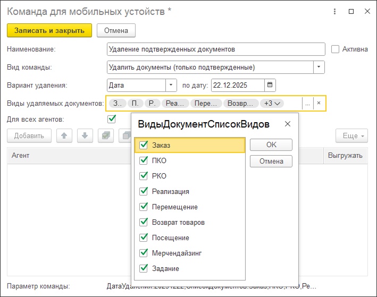
Task: Click the move up arrow icon
Action: click(64, 136)
